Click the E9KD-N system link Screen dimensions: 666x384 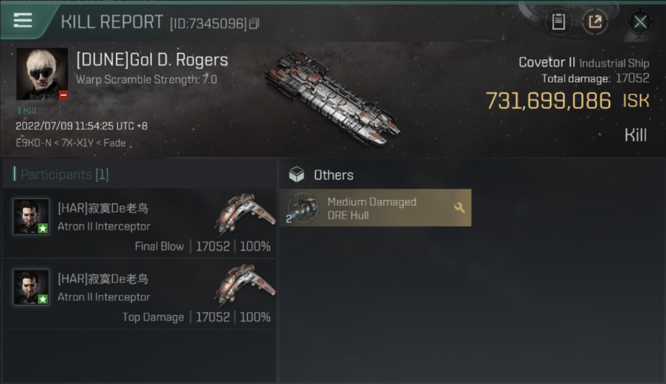coord(34,143)
